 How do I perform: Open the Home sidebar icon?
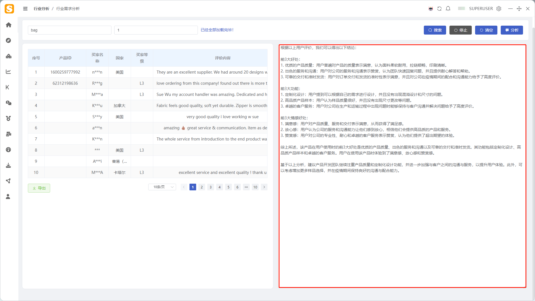tap(8, 25)
